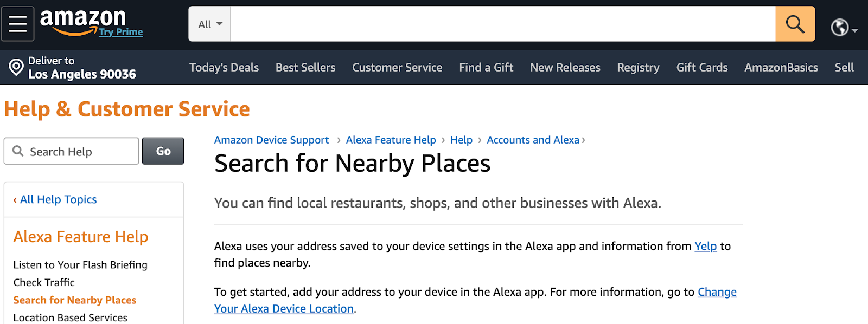Click the Go button for help search
The width and height of the screenshot is (868, 324).
(x=163, y=151)
